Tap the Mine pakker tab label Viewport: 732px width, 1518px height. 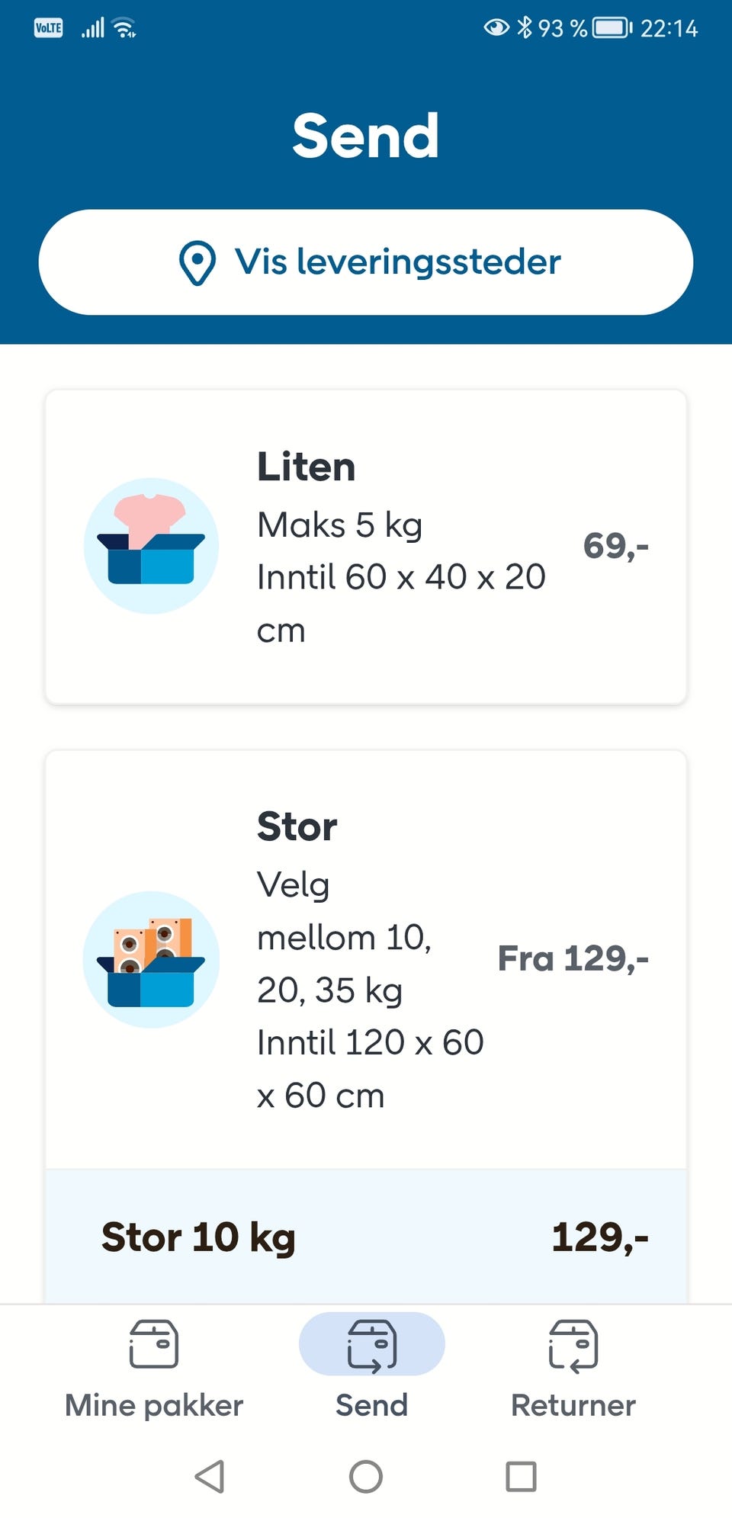coord(154,1405)
